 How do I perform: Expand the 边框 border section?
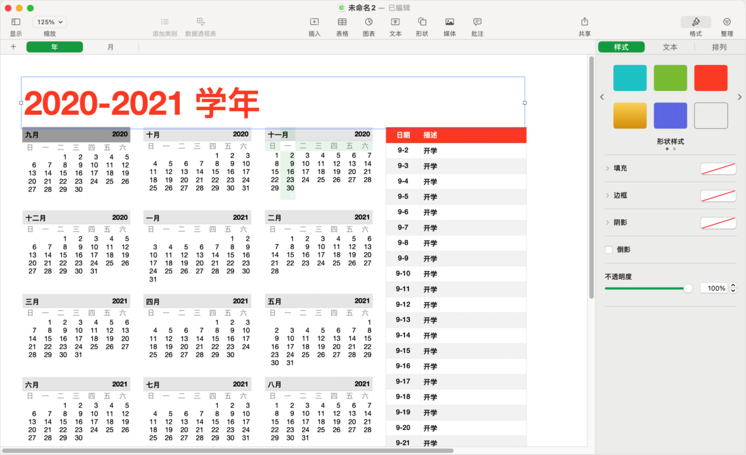pos(608,196)
